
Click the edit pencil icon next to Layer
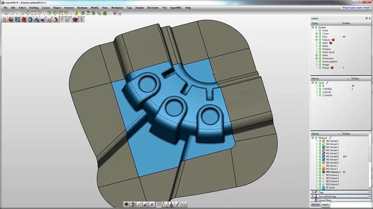[327, 82]
